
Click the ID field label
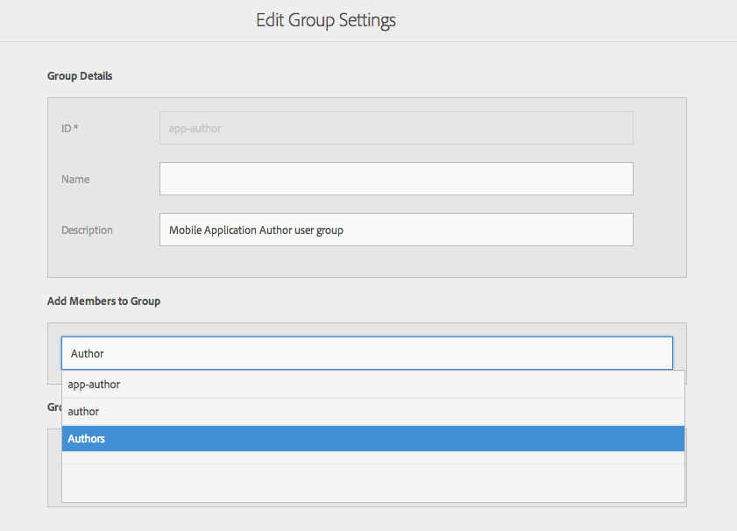pos(67,128)
